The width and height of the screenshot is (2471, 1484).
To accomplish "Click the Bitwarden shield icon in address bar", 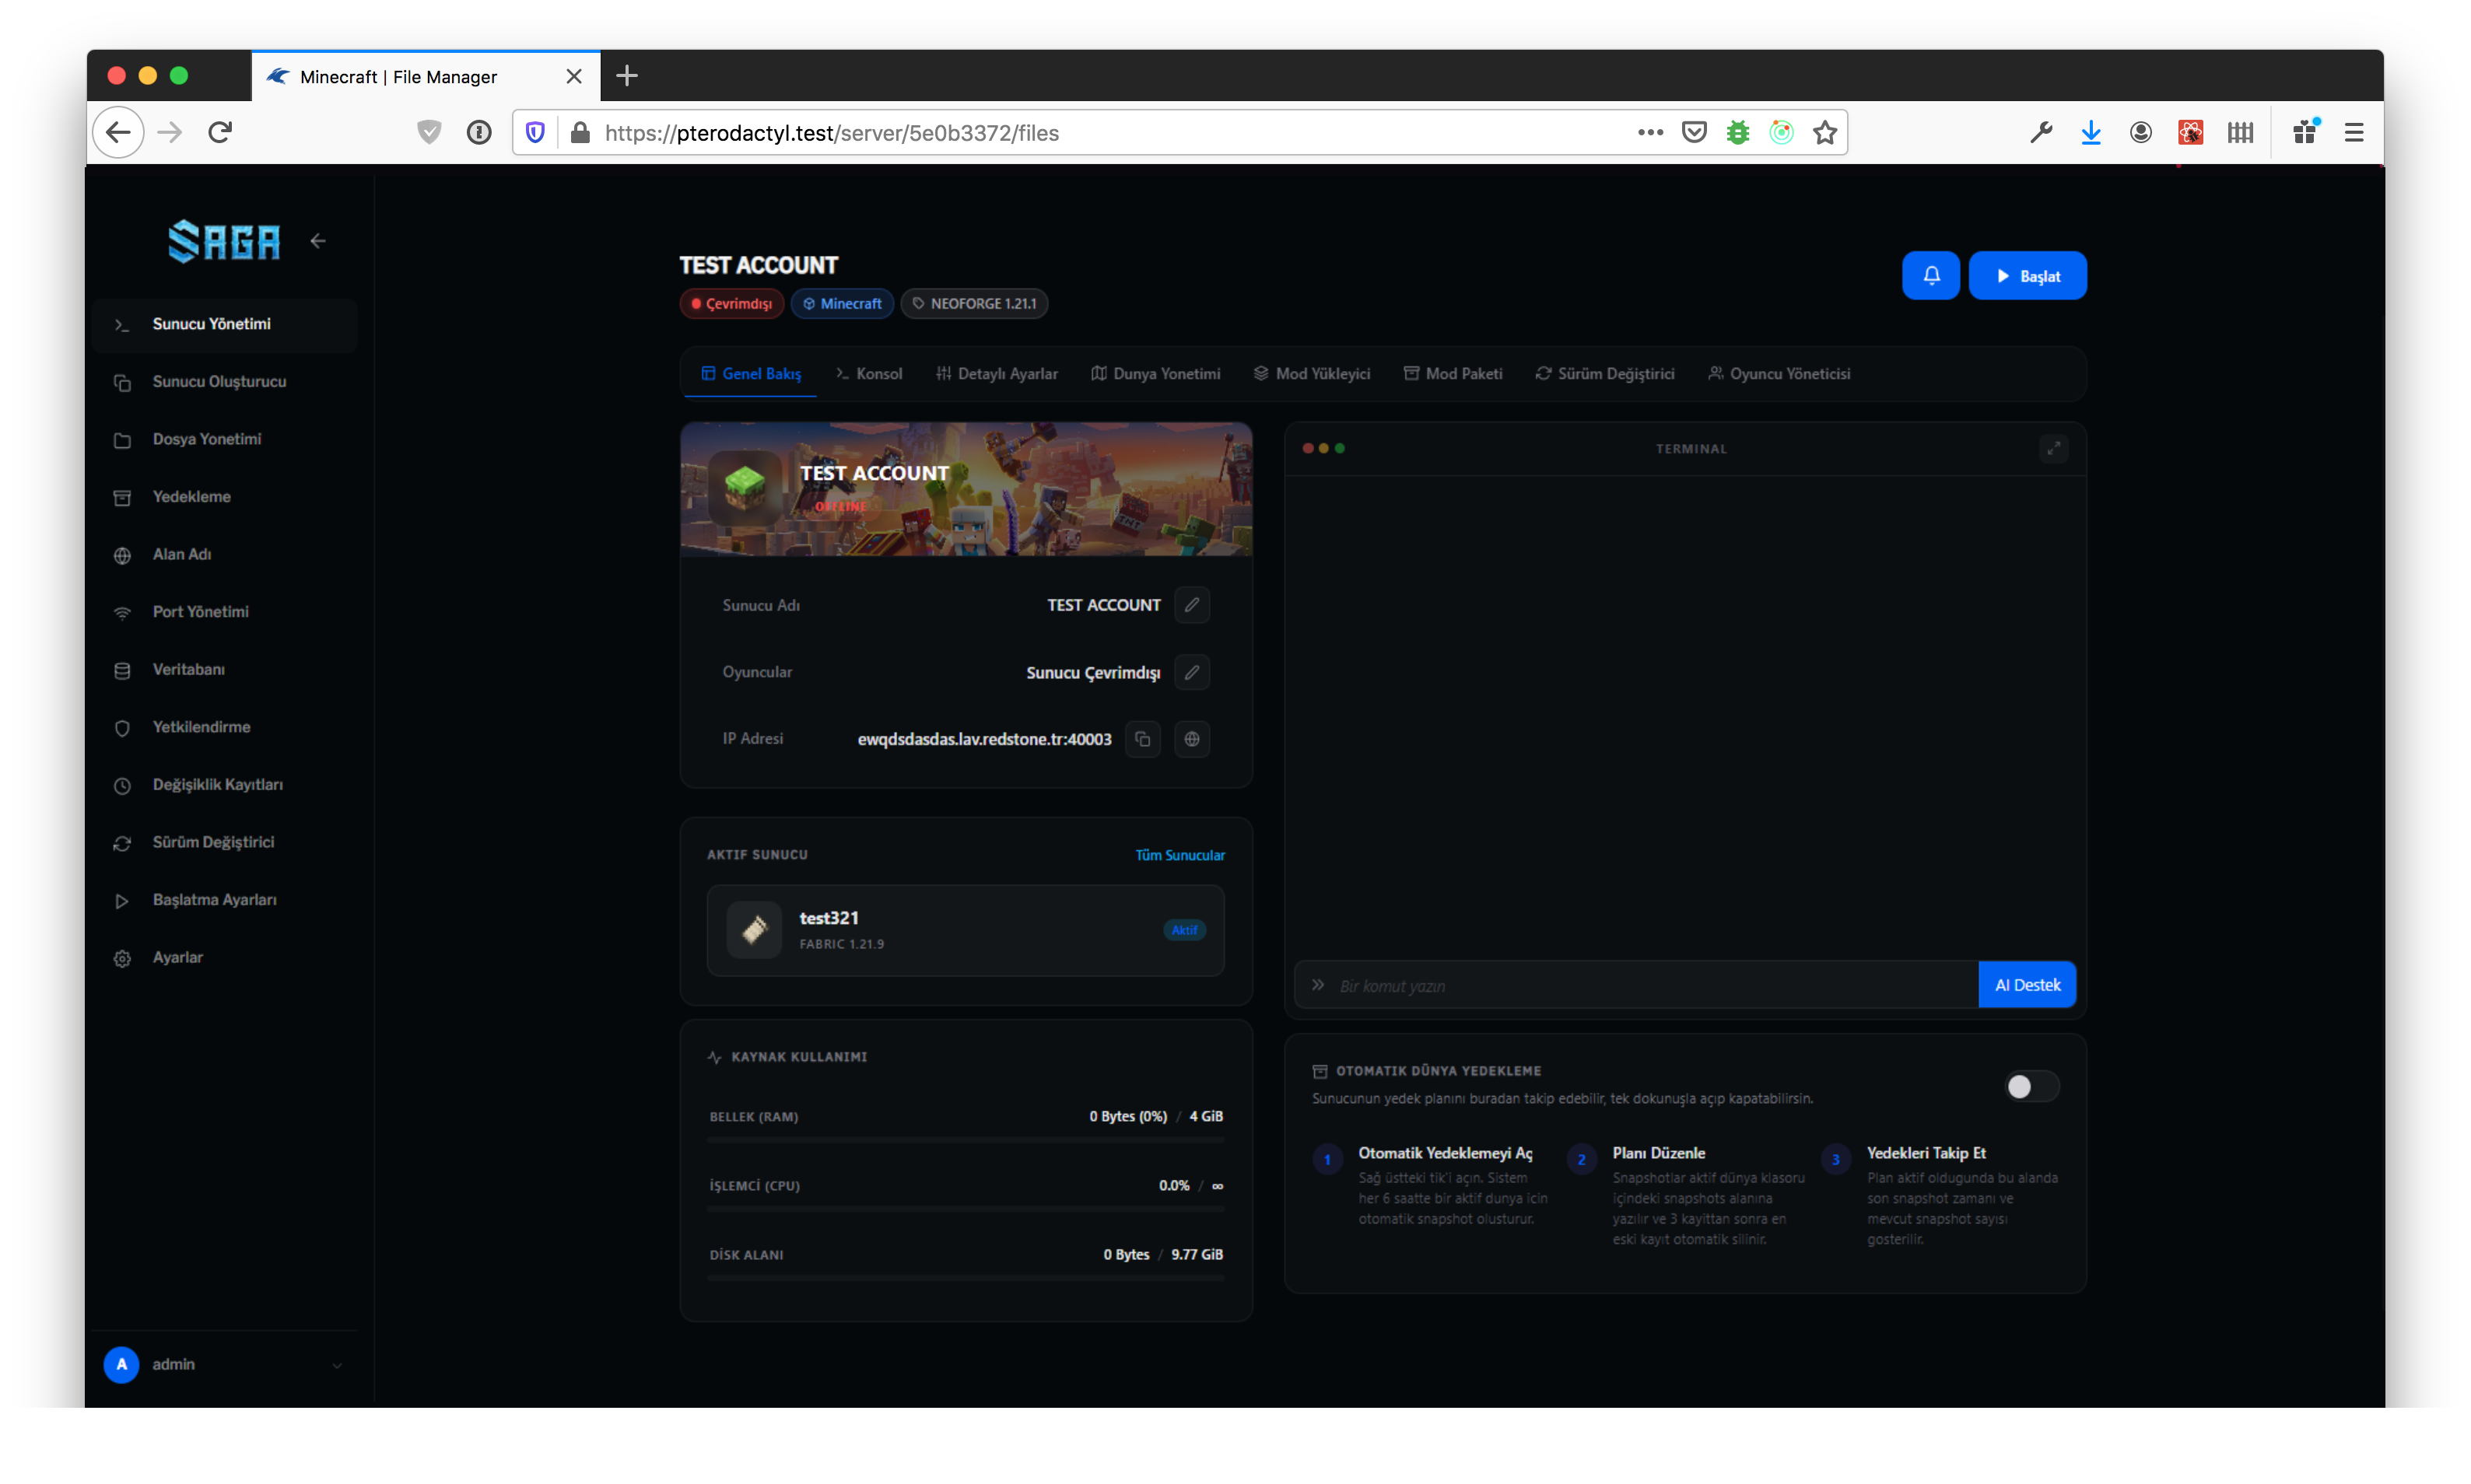I will click(x=535, y=132).
